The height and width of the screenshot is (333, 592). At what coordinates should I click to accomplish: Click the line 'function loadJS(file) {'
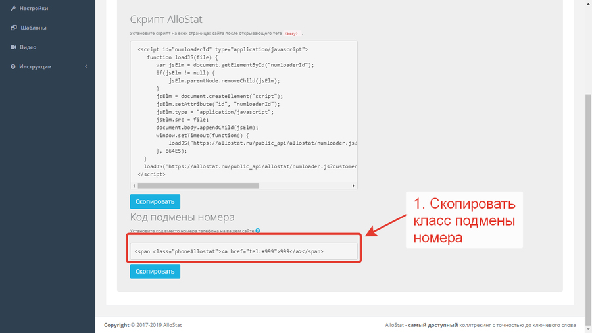pos(182,57)
